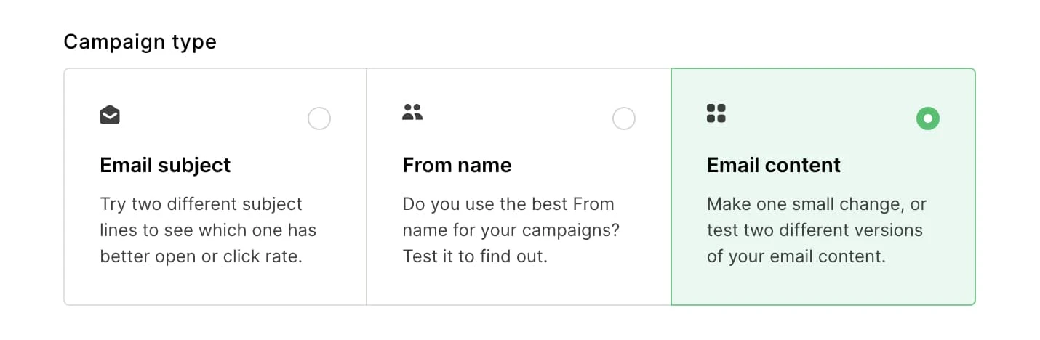
Task: Select the Email subject radio button
Action: (x=319, y=118)
